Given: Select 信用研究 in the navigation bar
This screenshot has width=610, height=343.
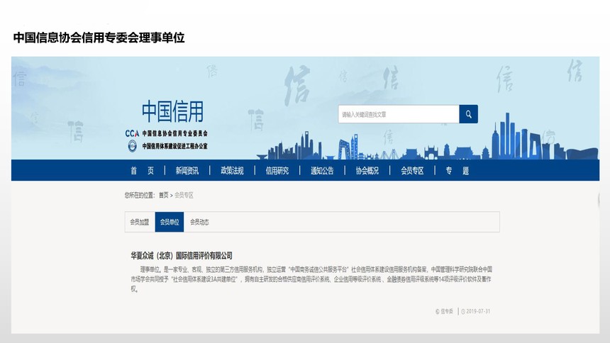Looking at the screenshot, I should (x=277, y=171).
